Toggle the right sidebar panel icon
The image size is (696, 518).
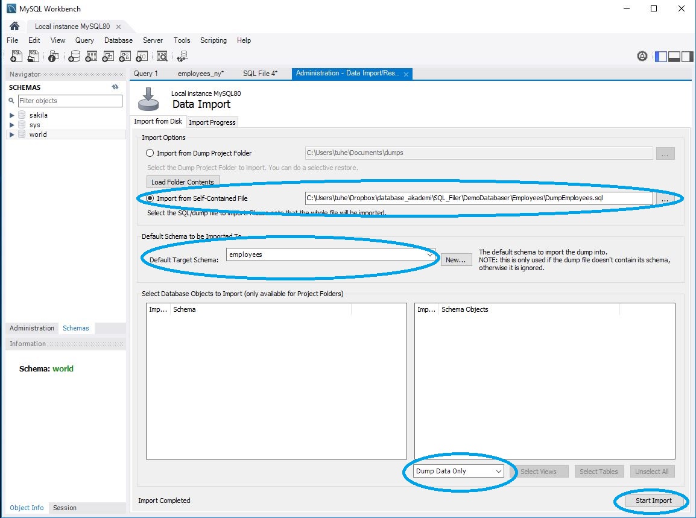pos(687,56)
